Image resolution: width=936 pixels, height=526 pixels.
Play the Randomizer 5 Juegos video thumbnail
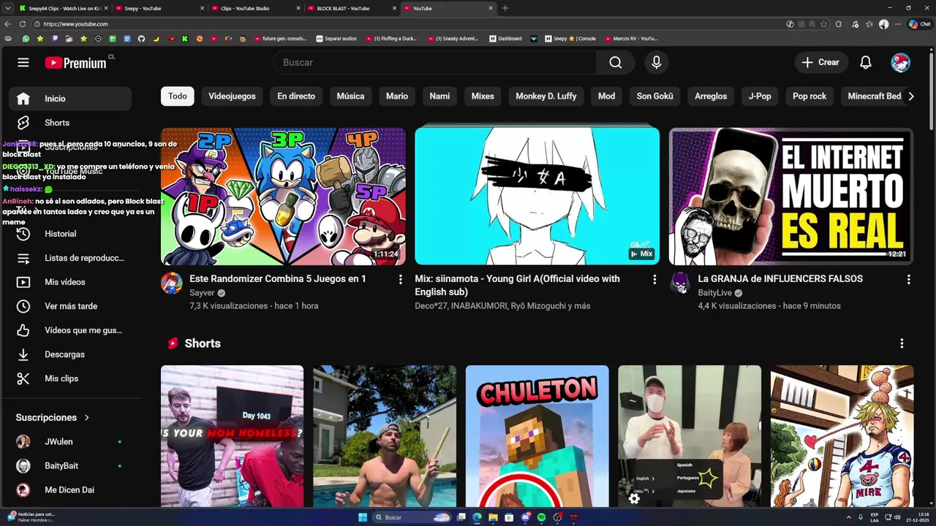283,197
